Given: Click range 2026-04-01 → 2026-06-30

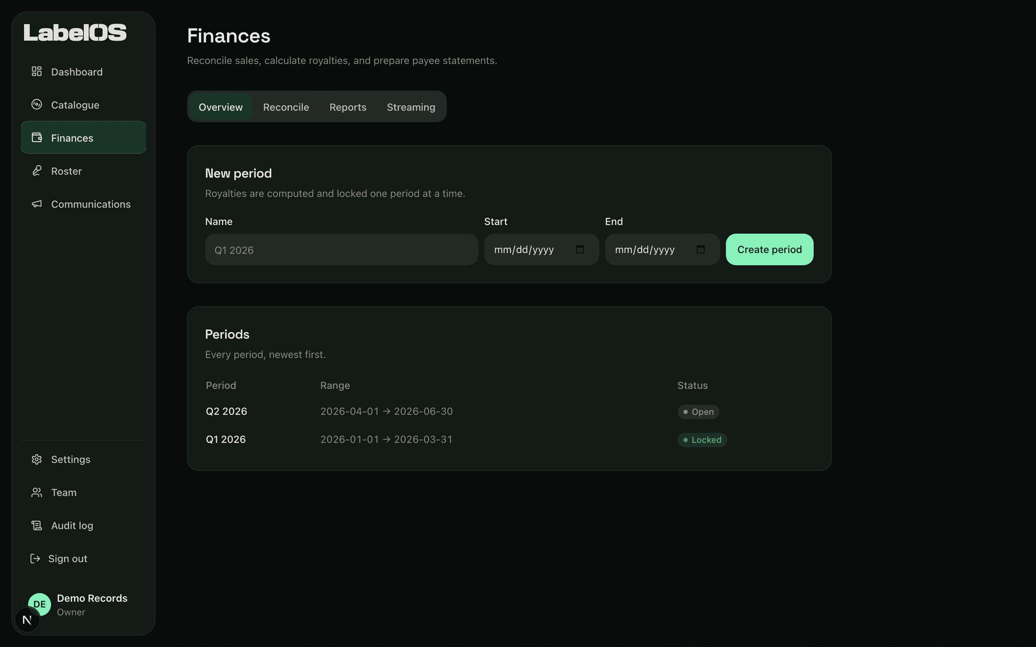Looking at the screenshot, I should pyautogui.click(x=386, y=411).
